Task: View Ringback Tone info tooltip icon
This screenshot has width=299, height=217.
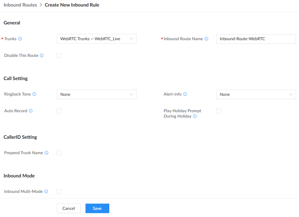Action: [x=34, y=94]
